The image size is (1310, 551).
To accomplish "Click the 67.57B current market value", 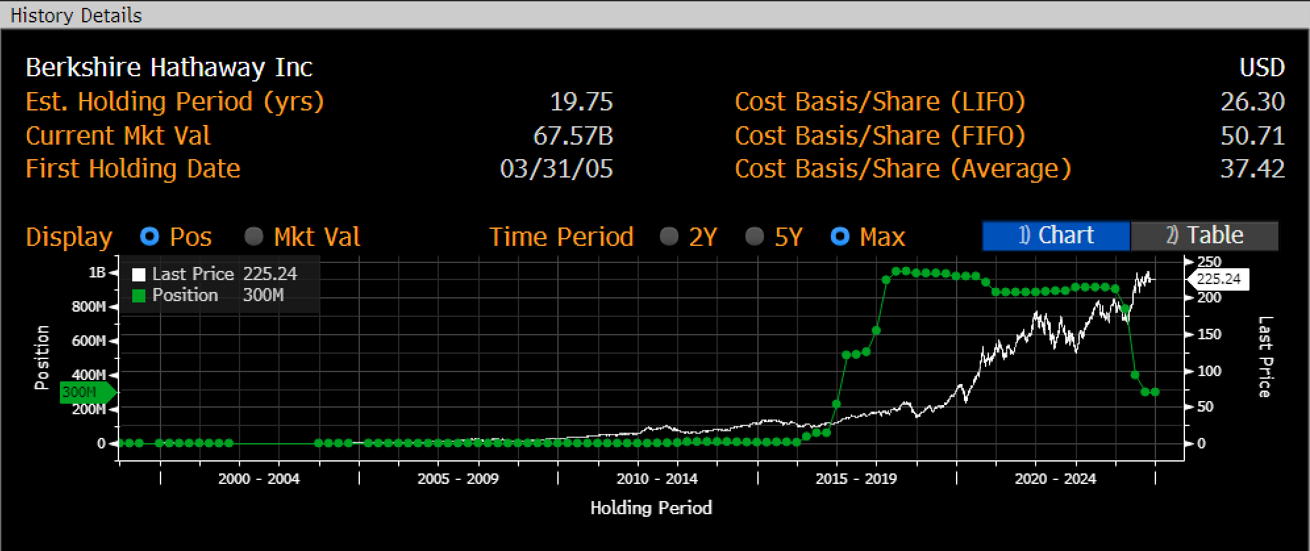I will [x=573, y=135].
